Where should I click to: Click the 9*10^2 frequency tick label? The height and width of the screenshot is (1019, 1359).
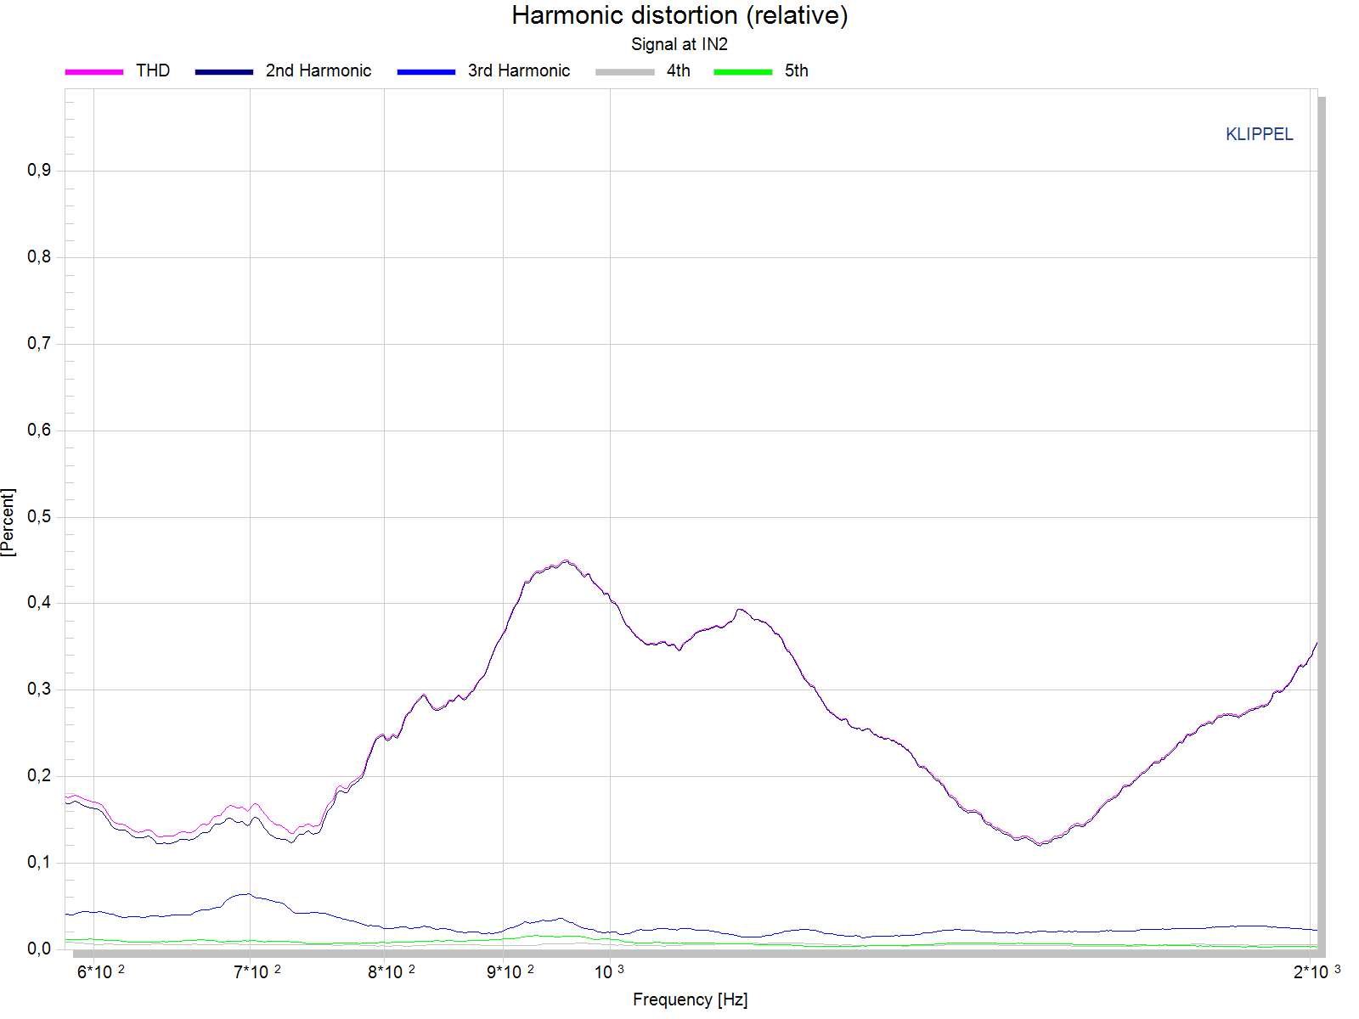tap(510, 971)
